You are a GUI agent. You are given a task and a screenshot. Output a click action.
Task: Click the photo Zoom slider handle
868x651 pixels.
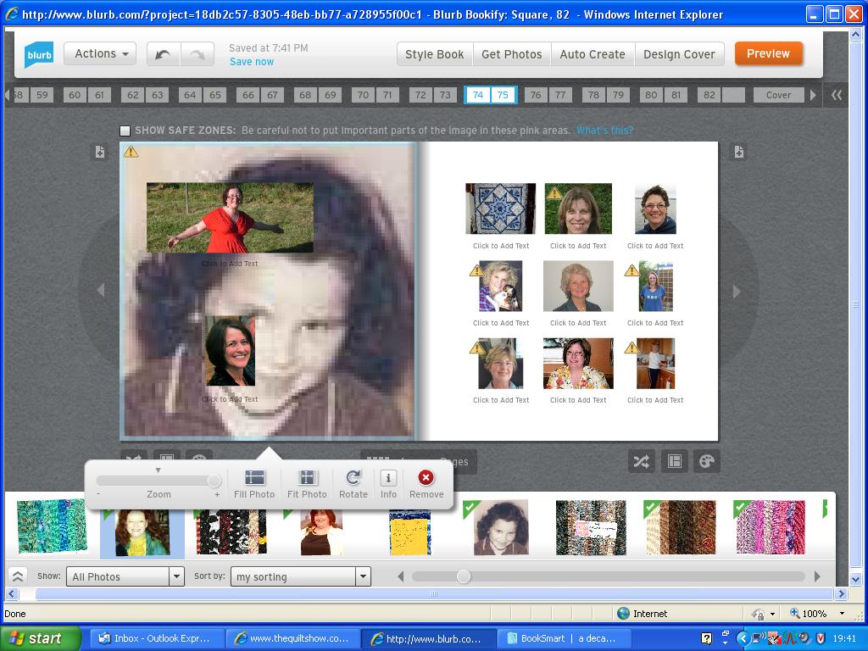pyautogui.click(x=214, y=481)
